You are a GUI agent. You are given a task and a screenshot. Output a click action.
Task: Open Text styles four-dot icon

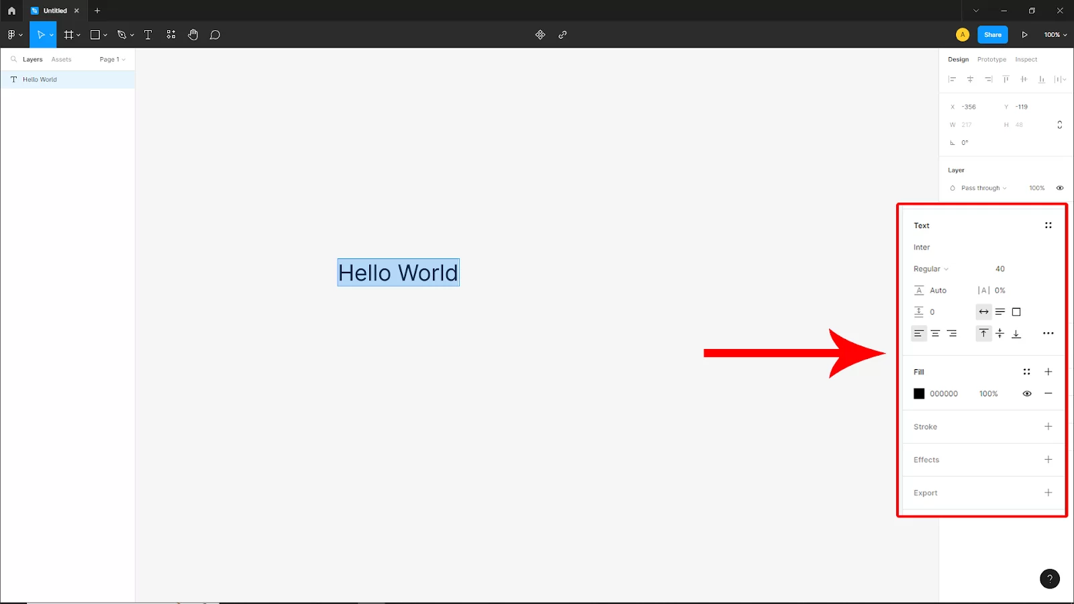coord(1048,225)
